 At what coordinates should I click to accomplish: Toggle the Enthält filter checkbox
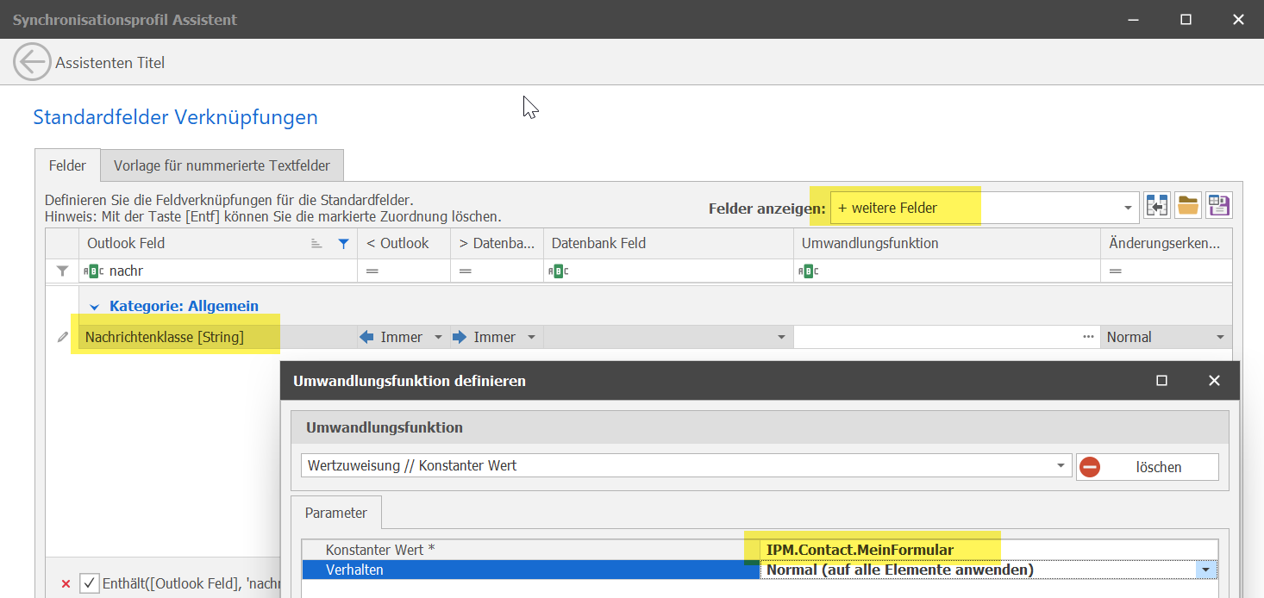coord(89,583)
